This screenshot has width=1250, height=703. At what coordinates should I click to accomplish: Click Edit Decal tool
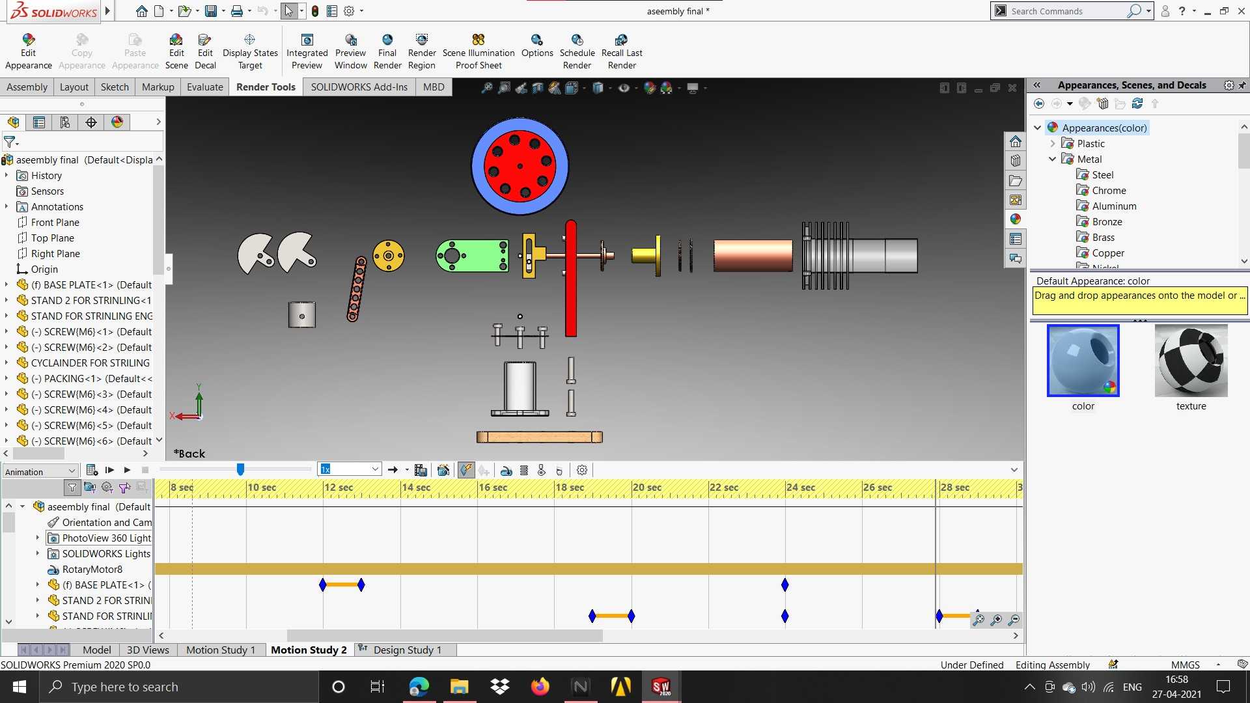coord(205,51)
